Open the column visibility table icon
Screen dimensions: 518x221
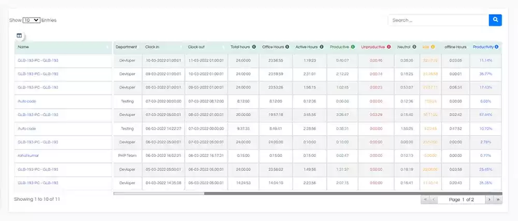19,36
